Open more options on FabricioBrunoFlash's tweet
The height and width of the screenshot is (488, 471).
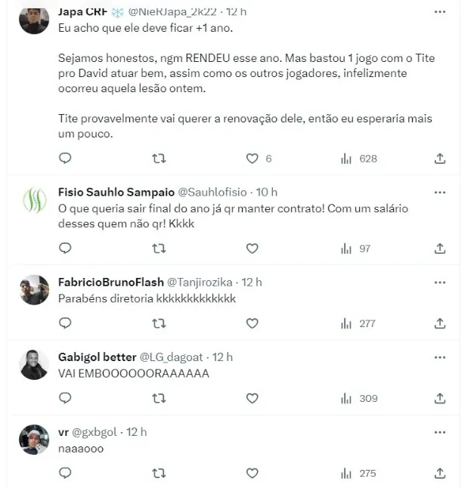[x=440, y=282]
